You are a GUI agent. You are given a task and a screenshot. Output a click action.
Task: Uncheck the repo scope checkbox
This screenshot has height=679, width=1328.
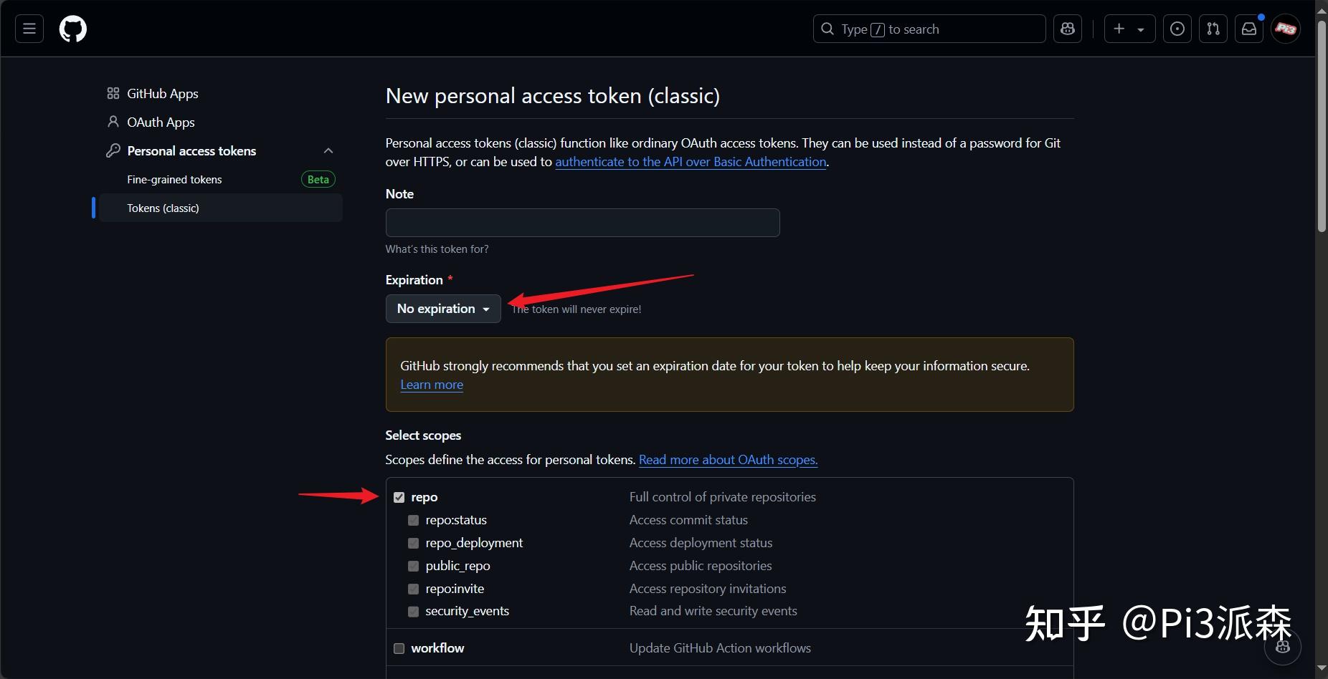(399, 497)
